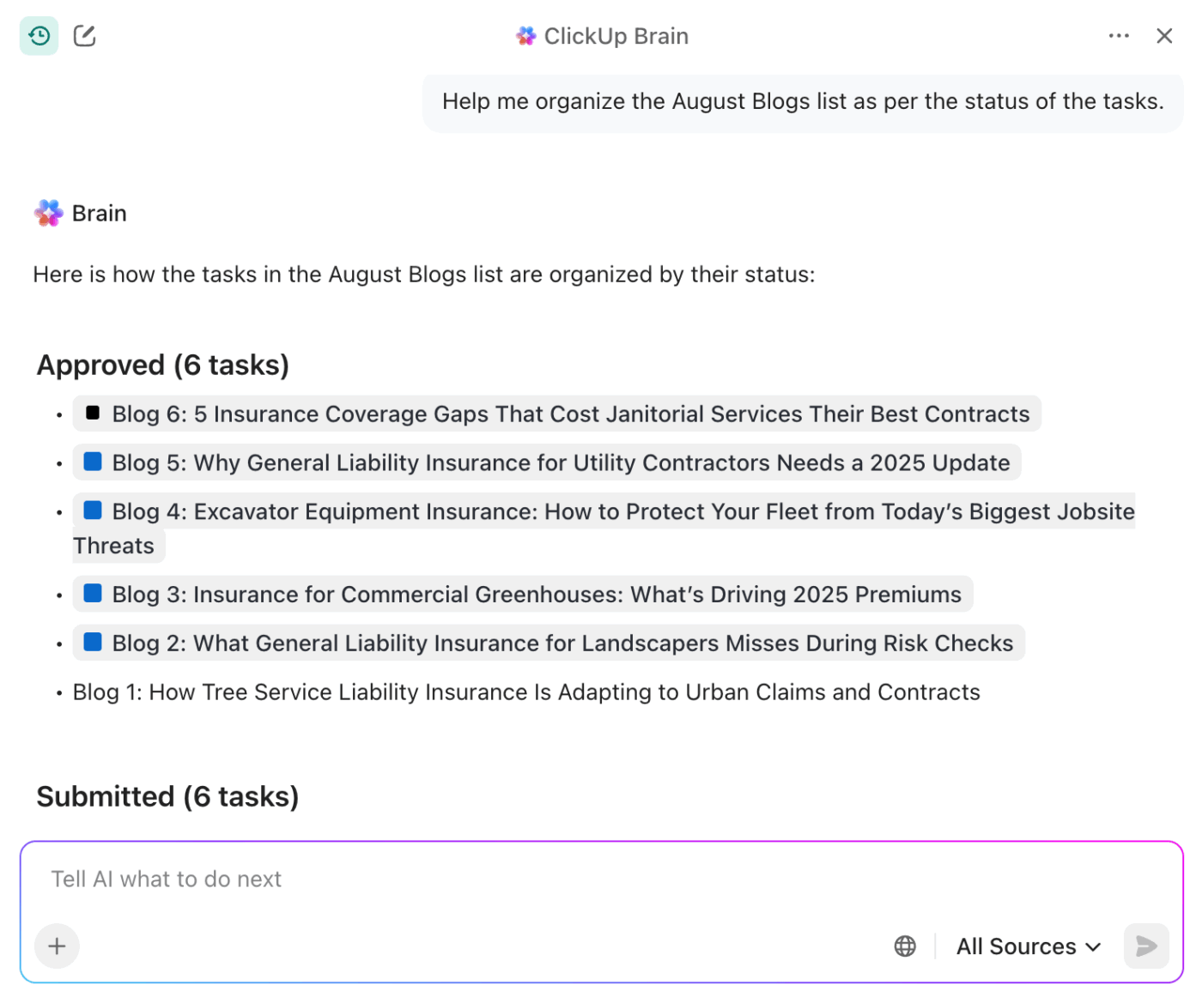
Task: Start a new chat with the compose icon
Action: click(84, 35)
